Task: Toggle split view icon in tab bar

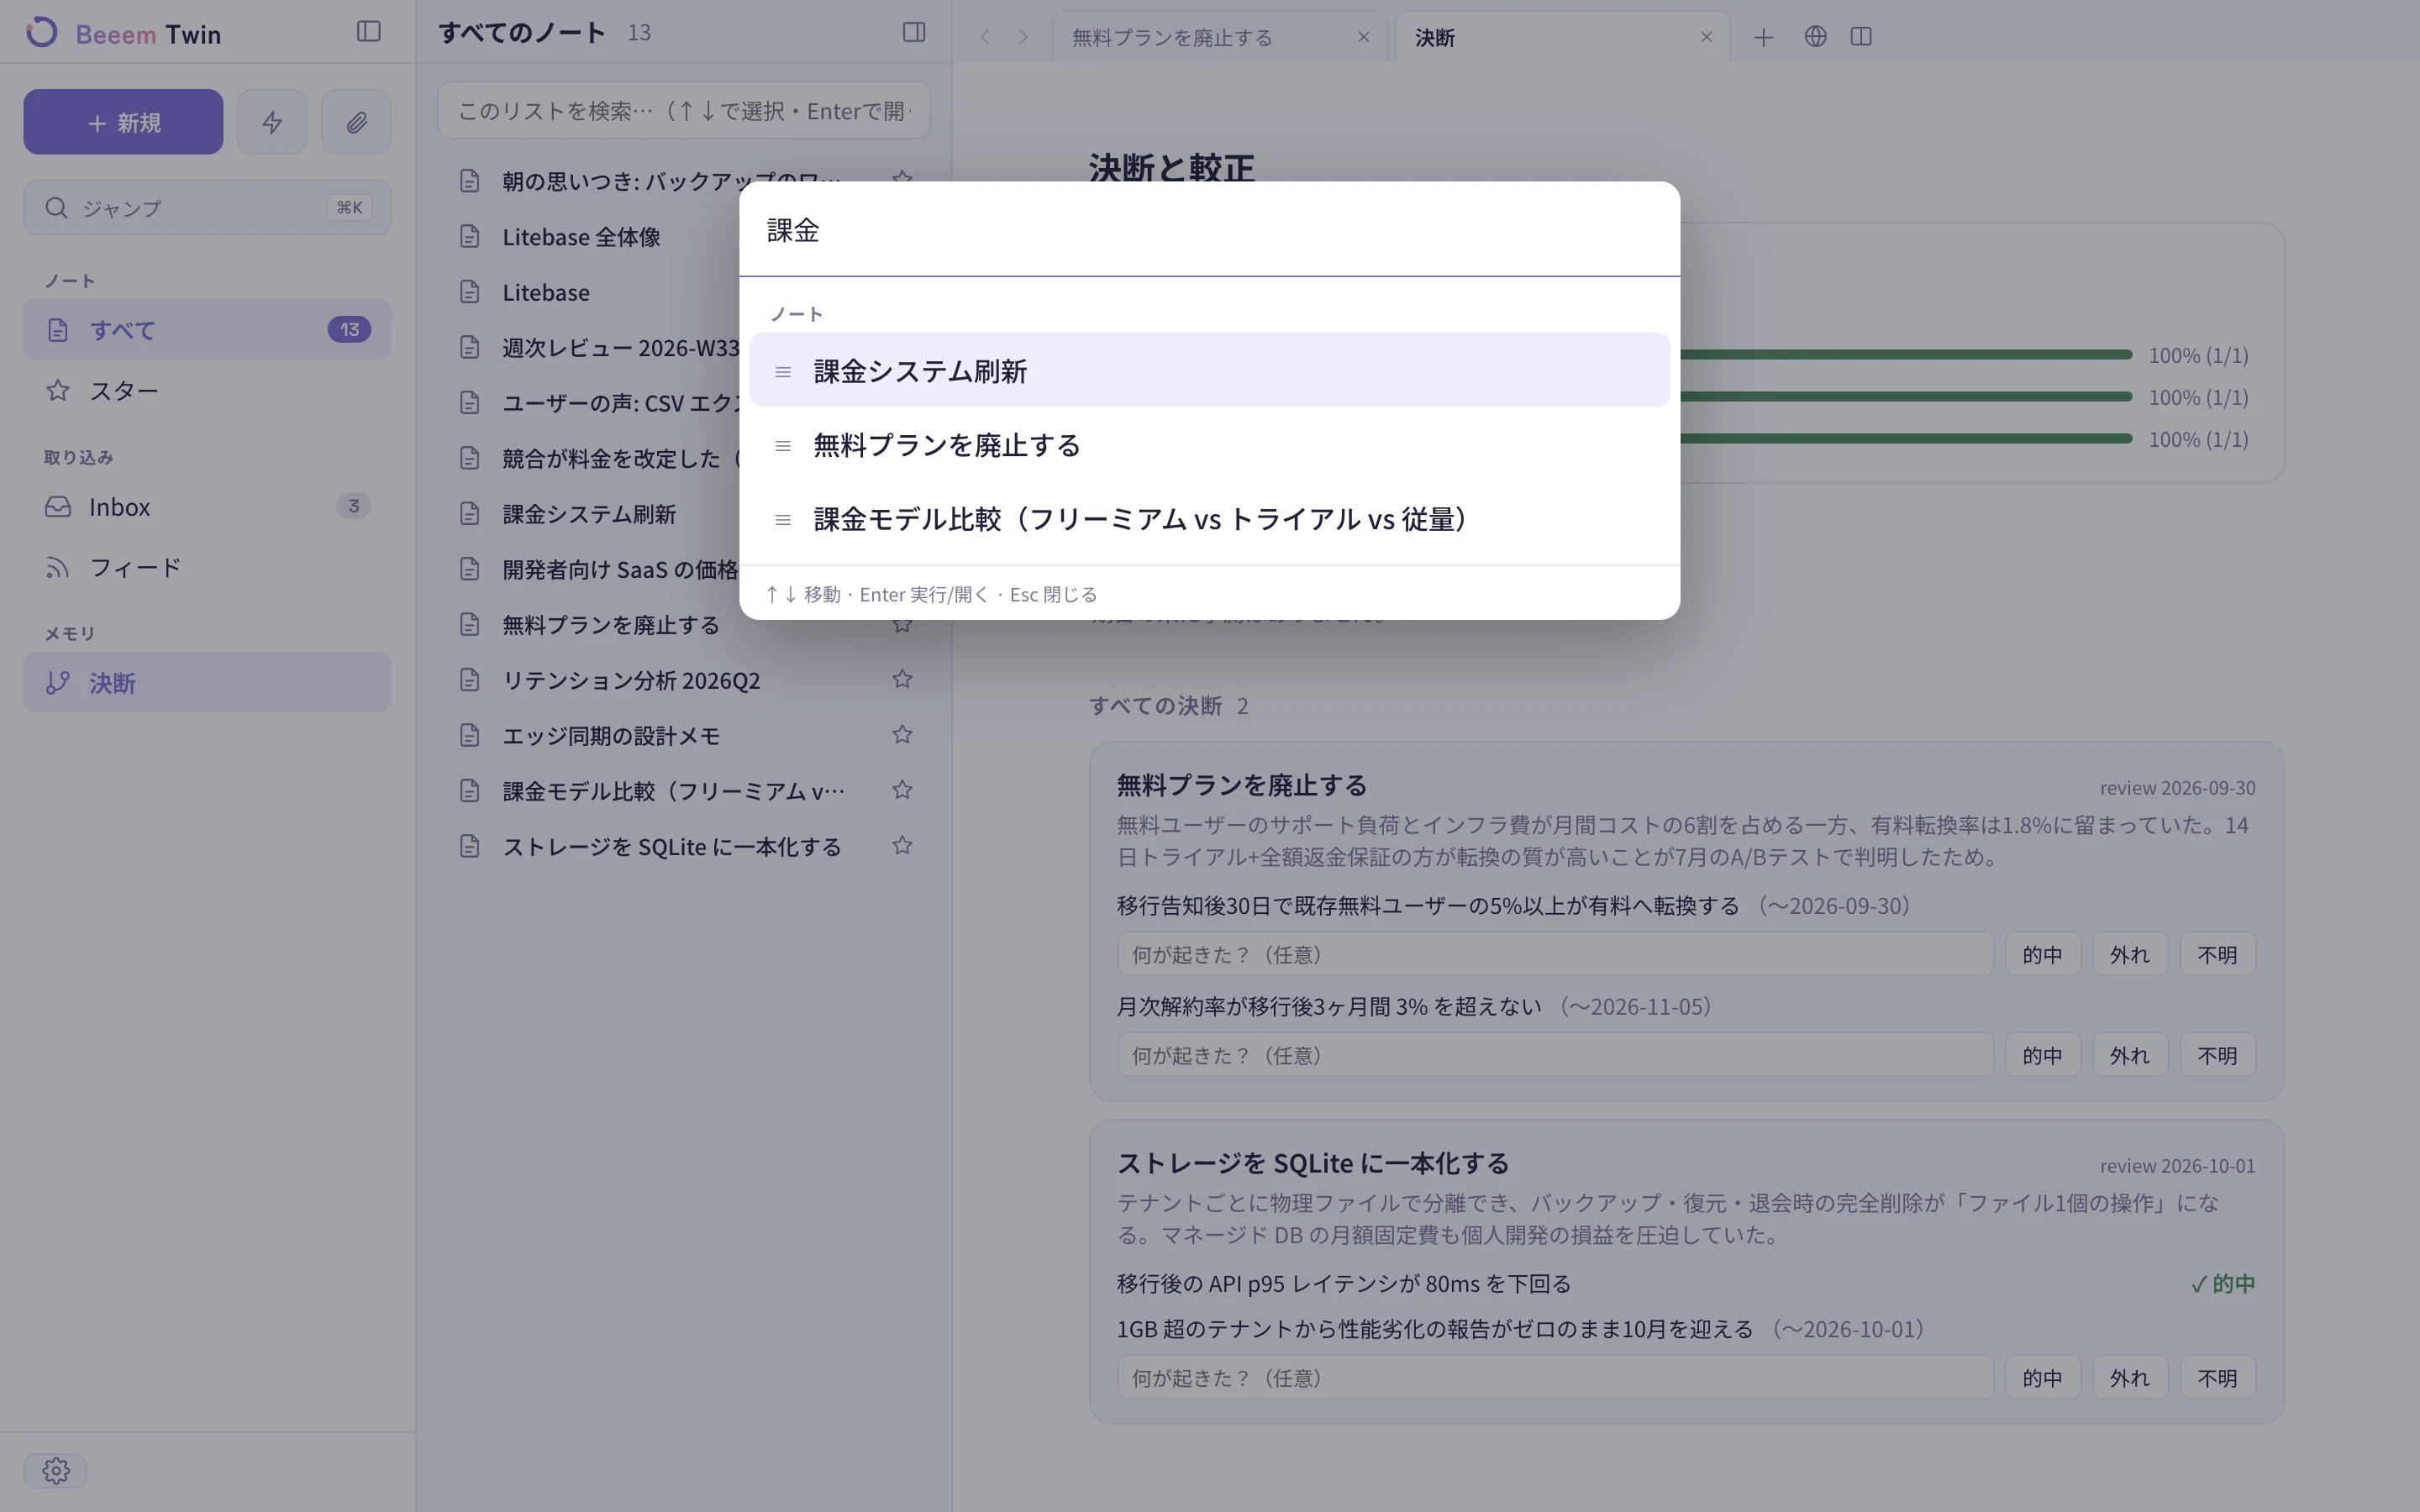Action: (1861, 36)
